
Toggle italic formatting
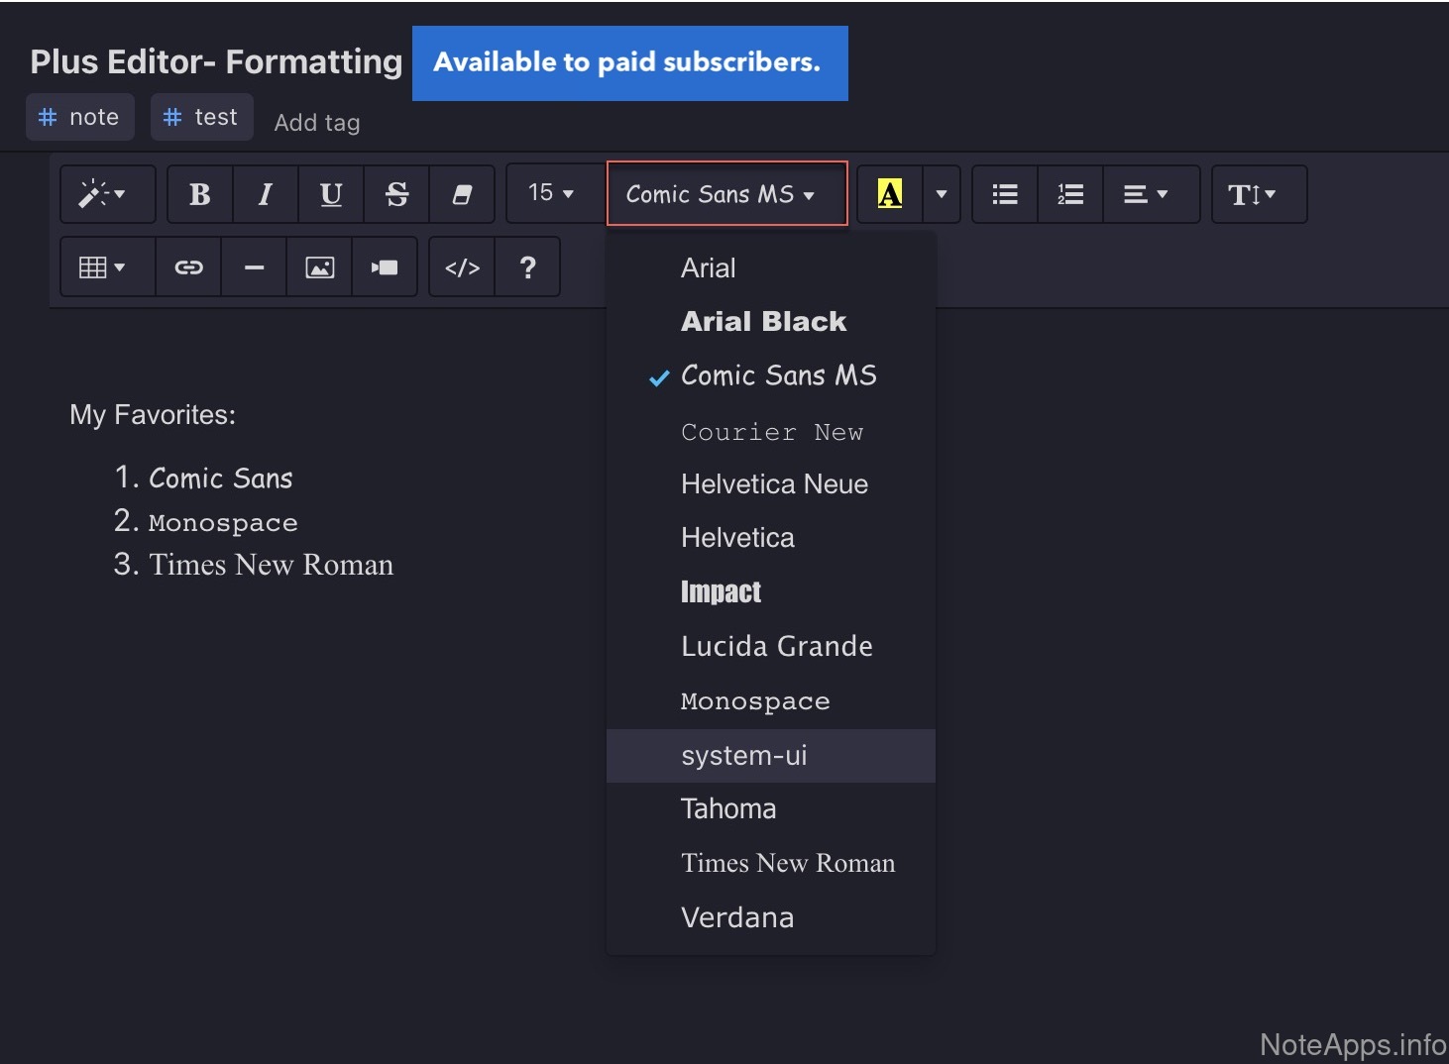265,194
